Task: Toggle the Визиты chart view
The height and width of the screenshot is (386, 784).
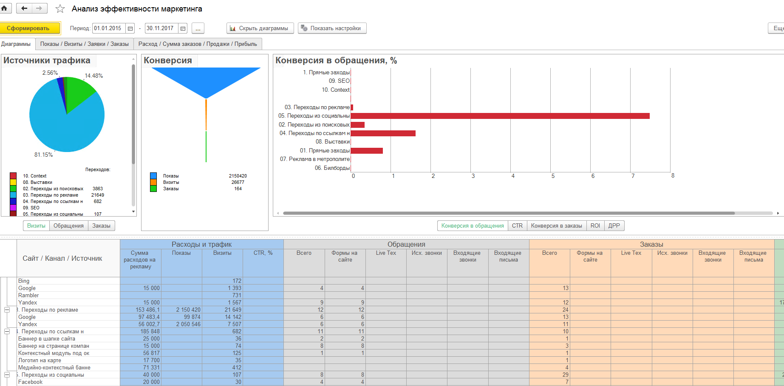Action: 36,226
